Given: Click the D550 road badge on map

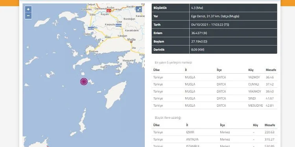Looking at the screenshot, I should (x=118, y=25).
